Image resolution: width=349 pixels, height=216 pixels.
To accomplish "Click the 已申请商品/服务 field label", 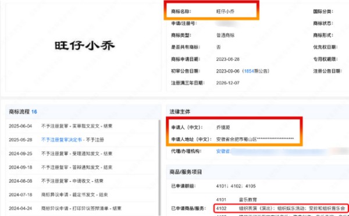I will 188,208.
